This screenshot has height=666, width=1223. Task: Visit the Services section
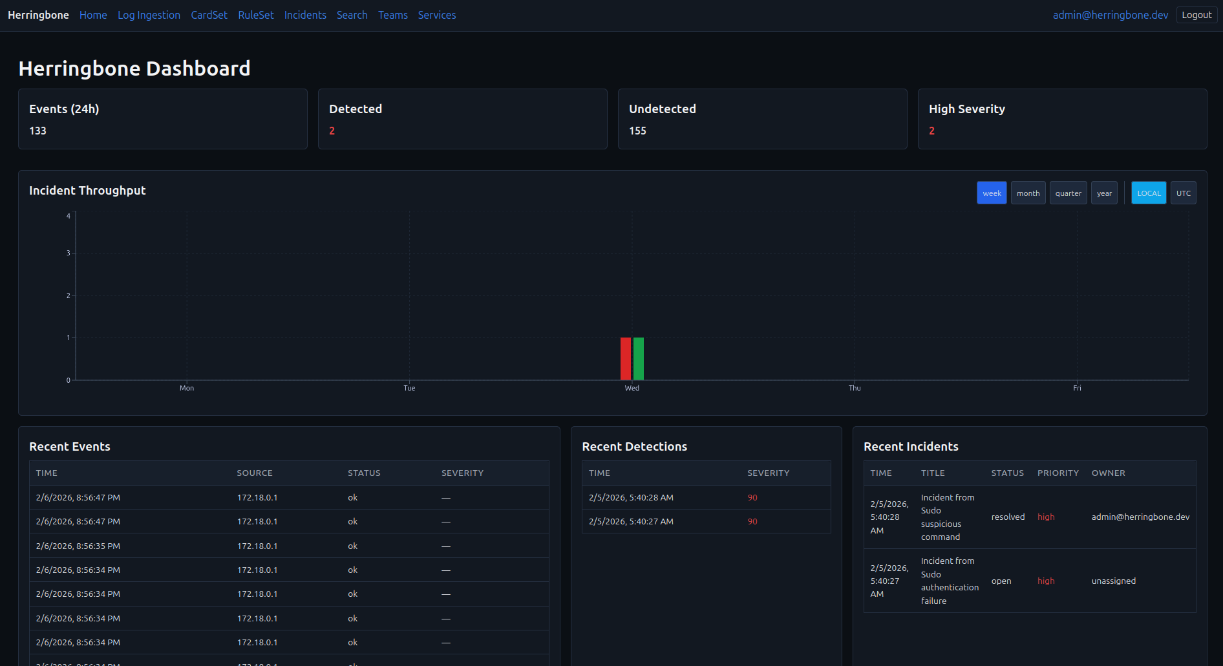[x=437, y=15]
